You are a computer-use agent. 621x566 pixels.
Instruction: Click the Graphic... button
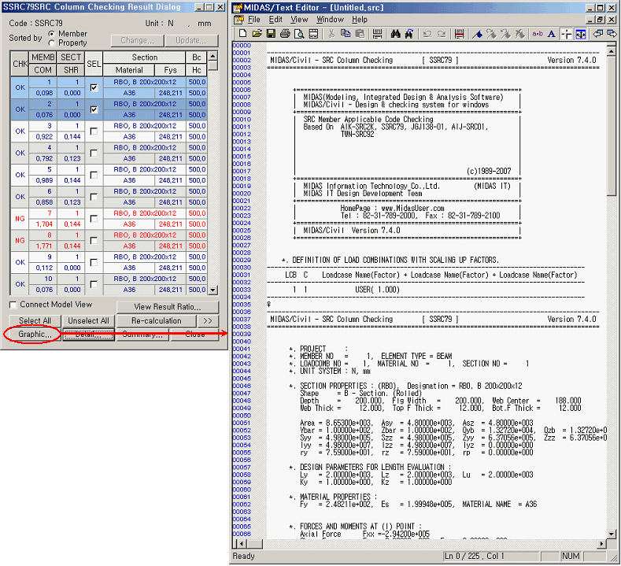coord(35,335)
